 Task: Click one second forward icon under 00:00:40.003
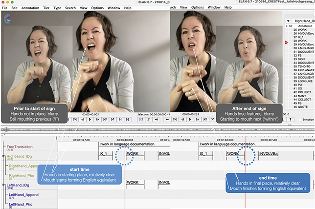pyautogui.click(x=112, y=119)
